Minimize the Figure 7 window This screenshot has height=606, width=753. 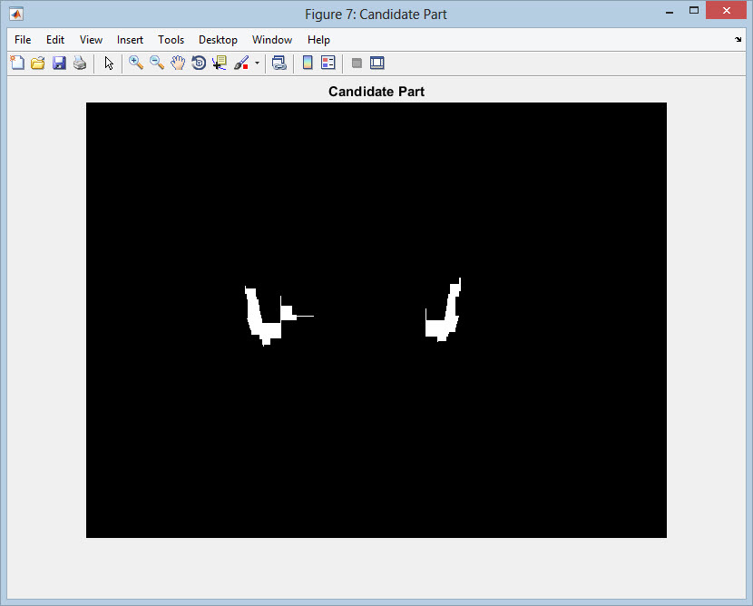click(x=670, y=12)
